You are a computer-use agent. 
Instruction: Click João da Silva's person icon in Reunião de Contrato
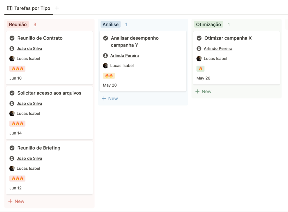[x=12, y=48]
